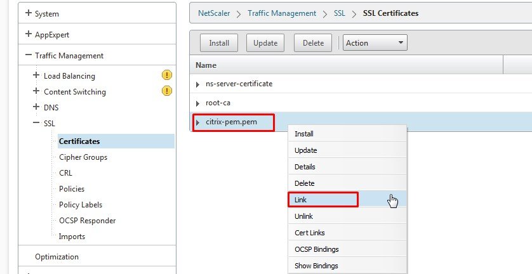This screenshot has height=274, width=532.
Task: Select Cert Links from context menu
Action: click(x=310, y=233)
